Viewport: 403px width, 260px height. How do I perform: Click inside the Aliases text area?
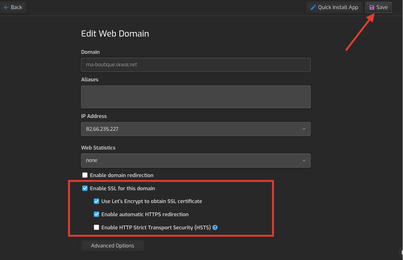point(196,97)
